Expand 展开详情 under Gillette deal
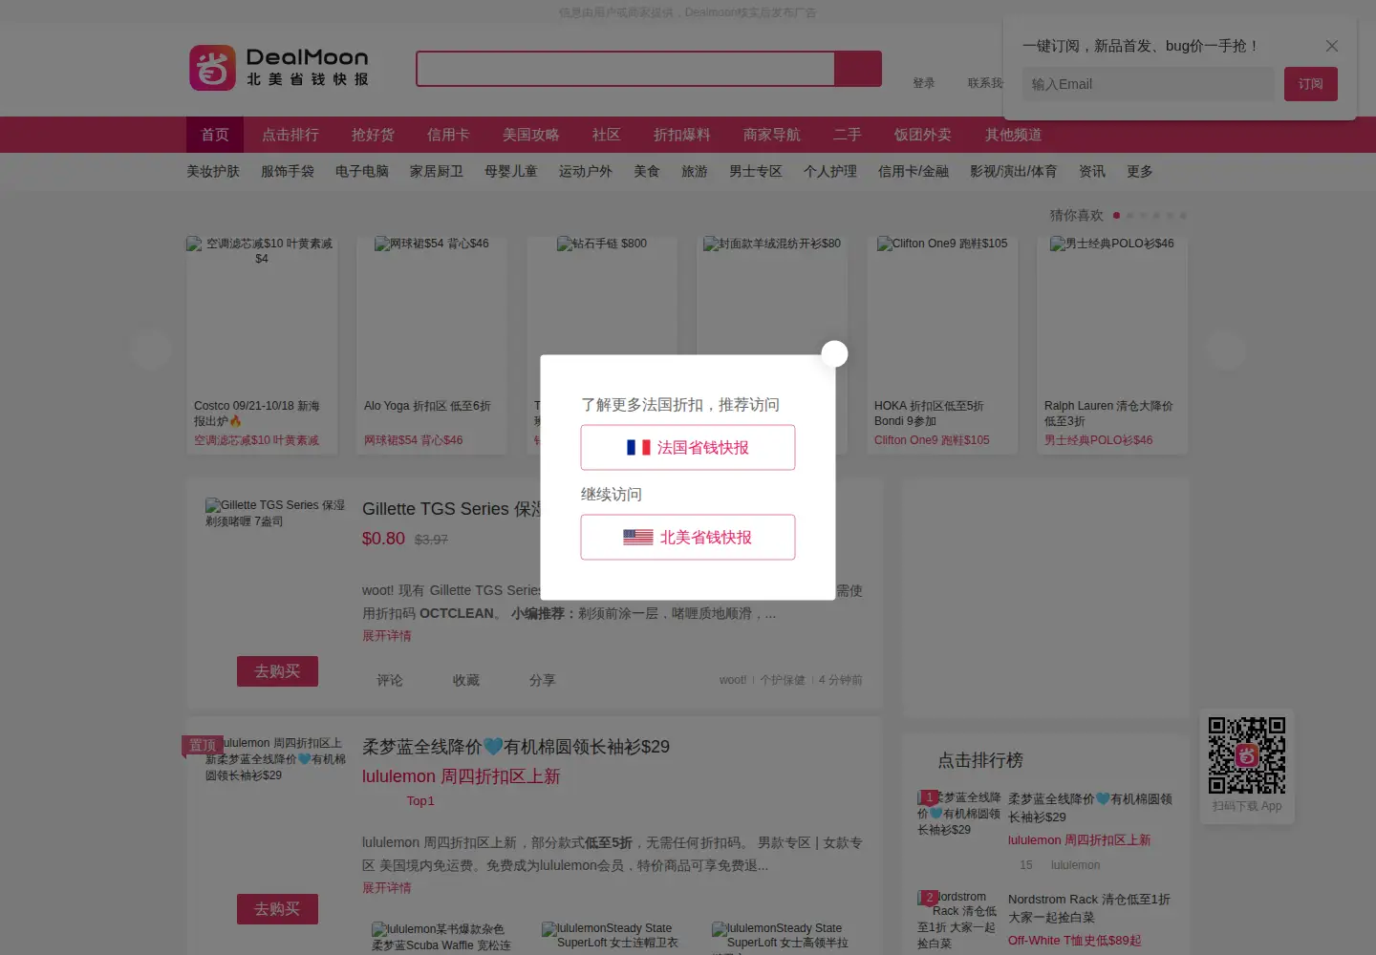 [387, 636]
